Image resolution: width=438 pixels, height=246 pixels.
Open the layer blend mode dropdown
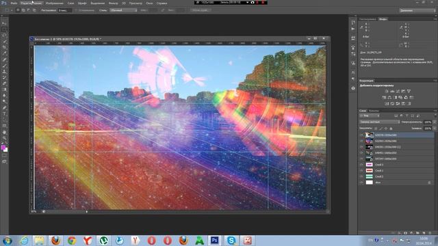(x=380, y=122)
